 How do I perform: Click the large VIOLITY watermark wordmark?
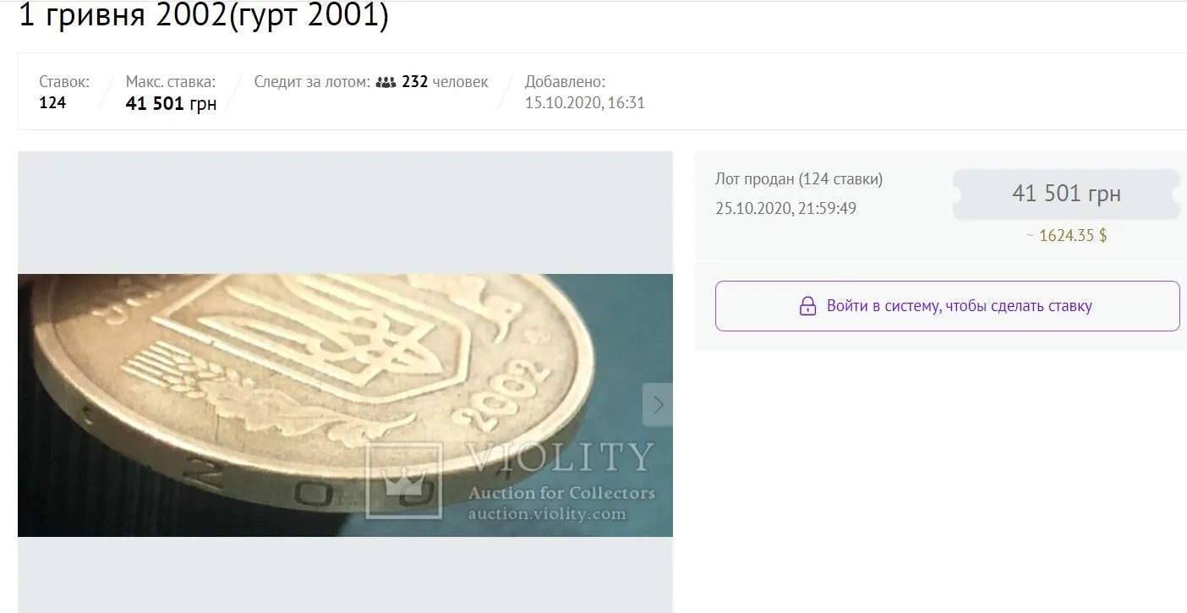click(561, 457)
